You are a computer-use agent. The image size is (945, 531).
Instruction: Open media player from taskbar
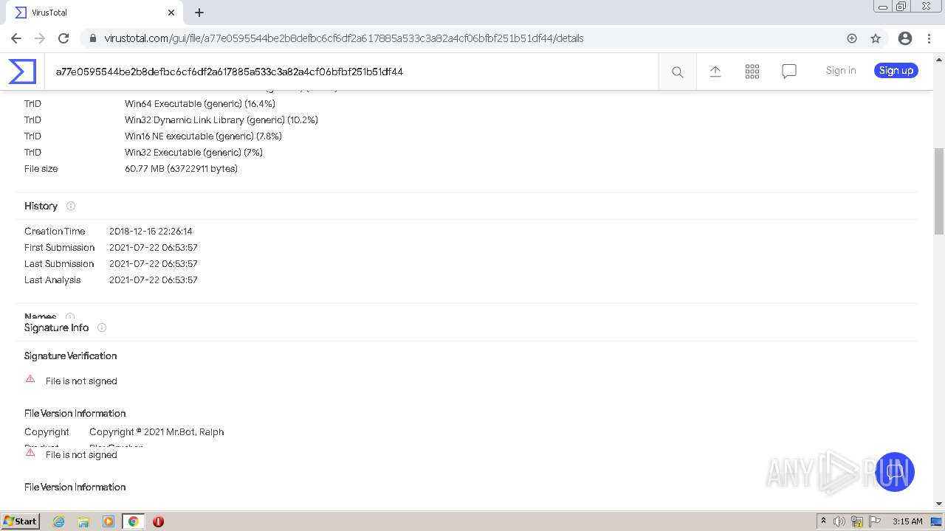coord(109,521)
